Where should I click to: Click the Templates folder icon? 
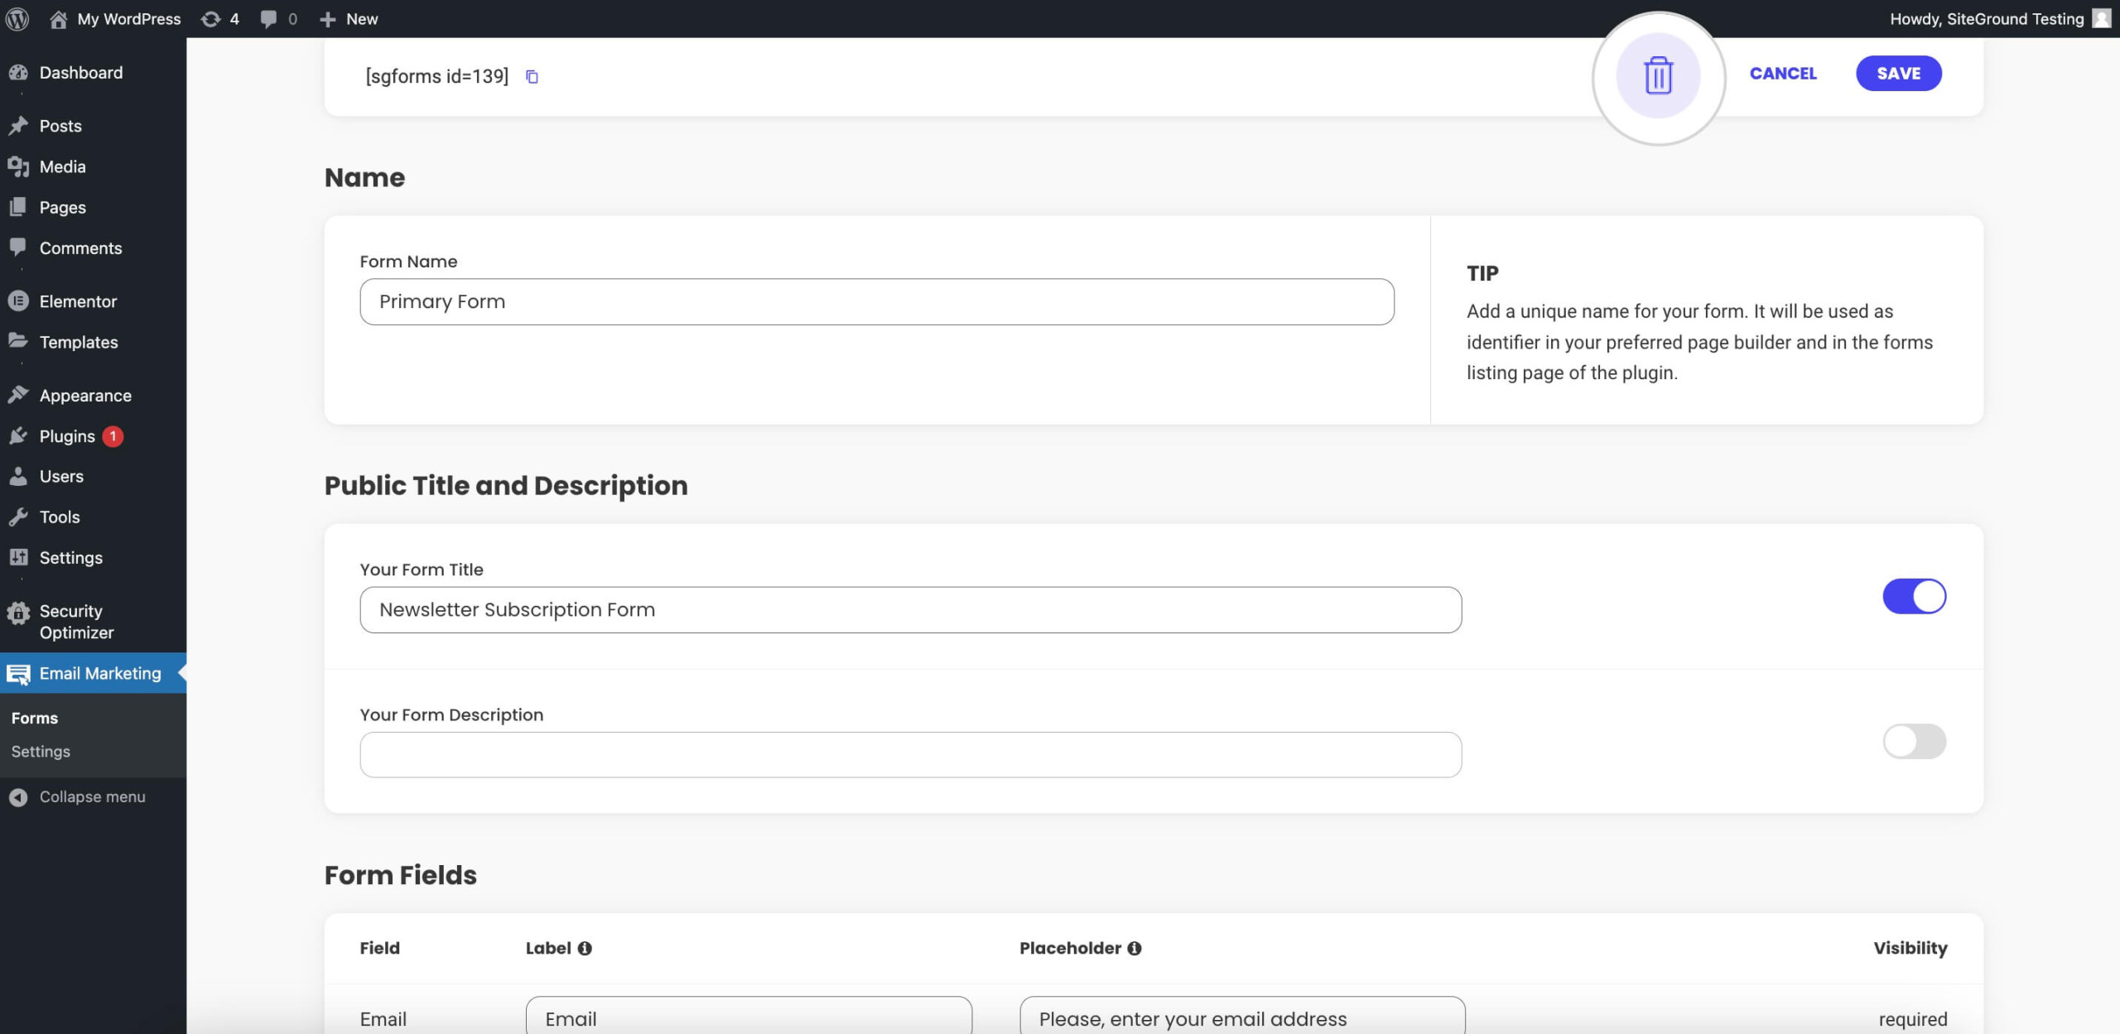click(x=18, y=341)
